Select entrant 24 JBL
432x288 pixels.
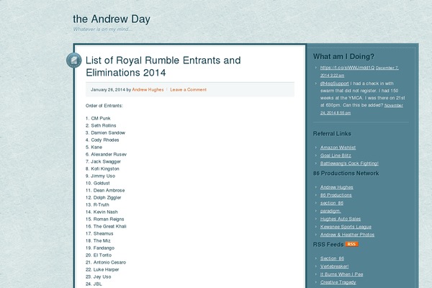(x=94, y=284)
